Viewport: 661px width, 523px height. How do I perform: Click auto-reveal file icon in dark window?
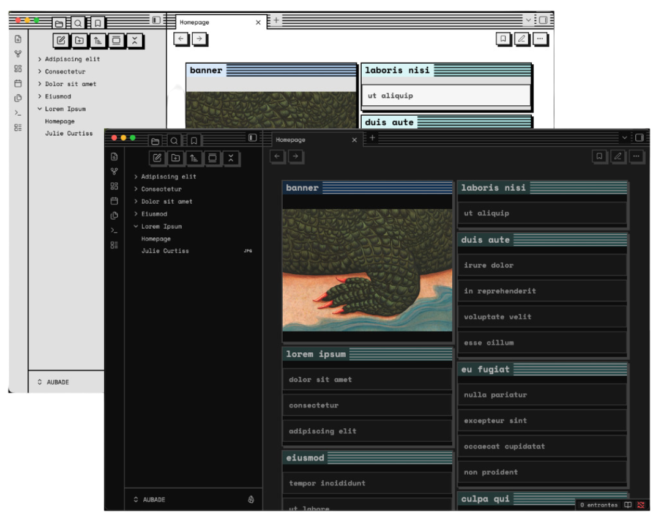212,158
